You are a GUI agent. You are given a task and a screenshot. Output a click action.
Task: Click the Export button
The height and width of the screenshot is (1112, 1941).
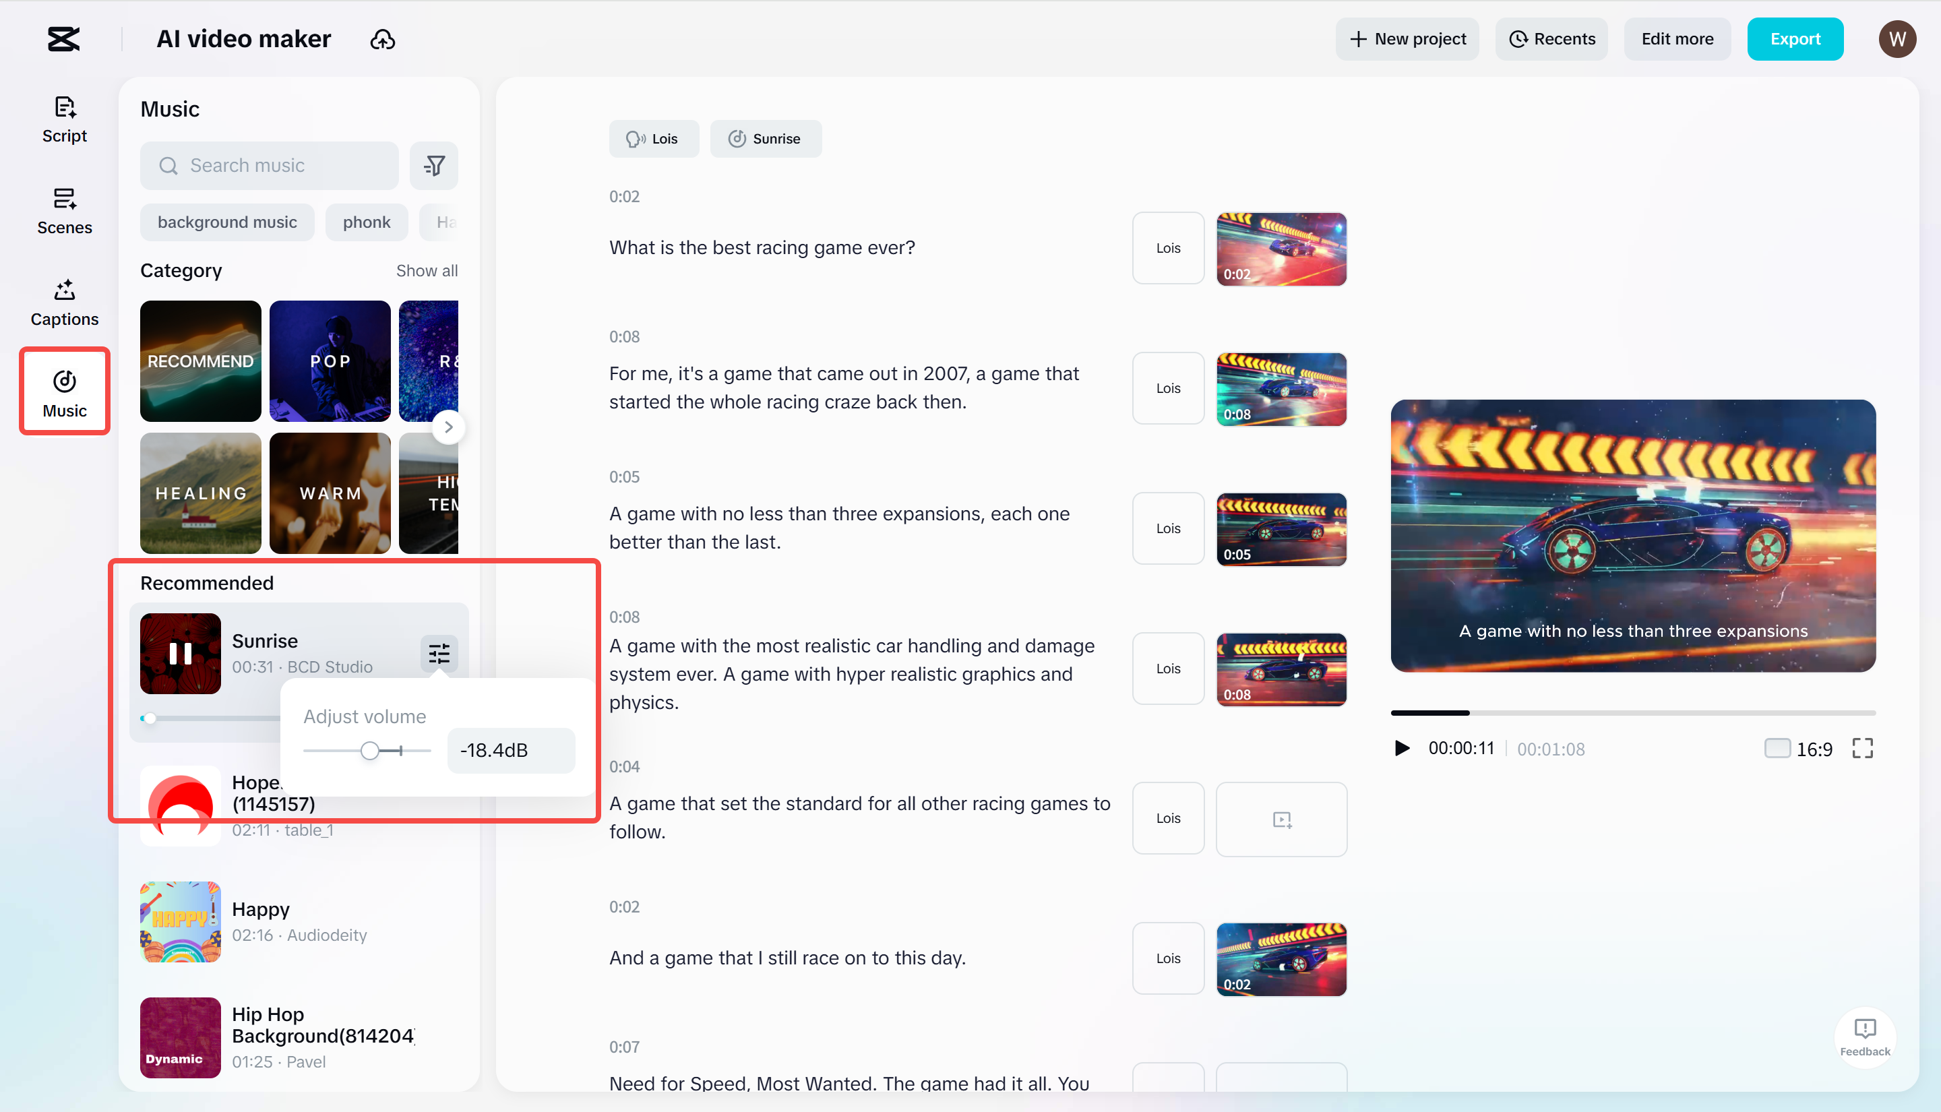1794,39
